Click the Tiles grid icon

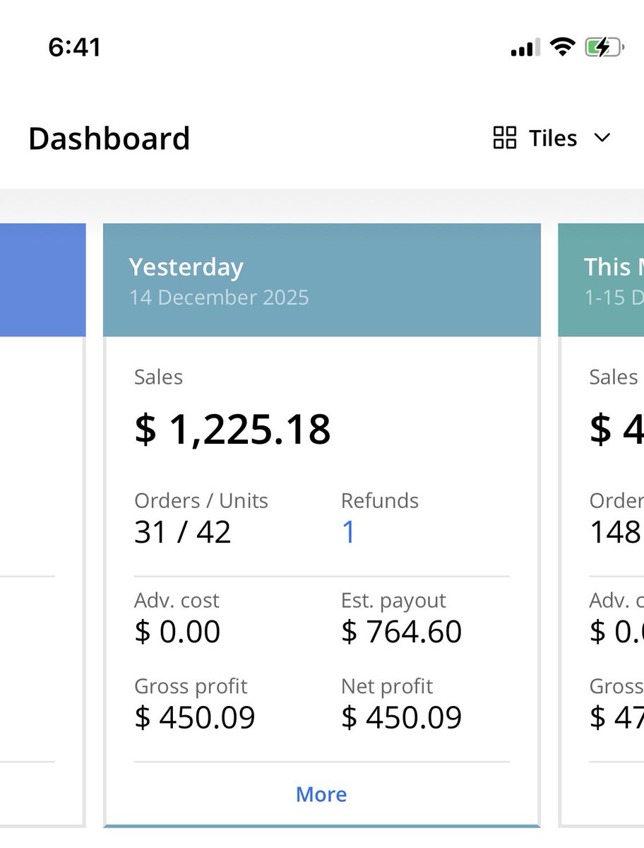(x=504, y=138)
